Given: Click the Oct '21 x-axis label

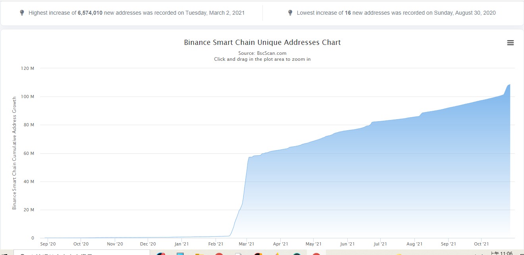Looking at the screenshot, I should pyautogui.click(x=481, y=244).
